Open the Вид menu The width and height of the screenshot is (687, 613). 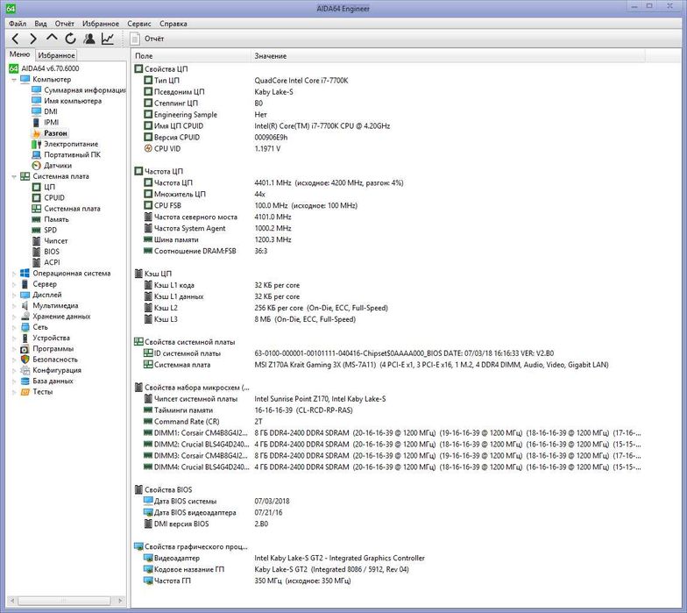pyautogui.click(x=40, y=24)
